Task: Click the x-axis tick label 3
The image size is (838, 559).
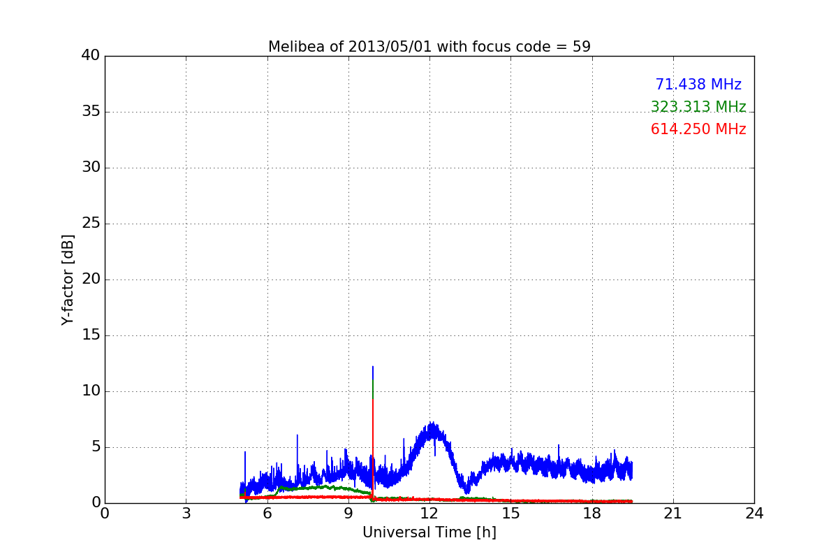Action: 186,514
